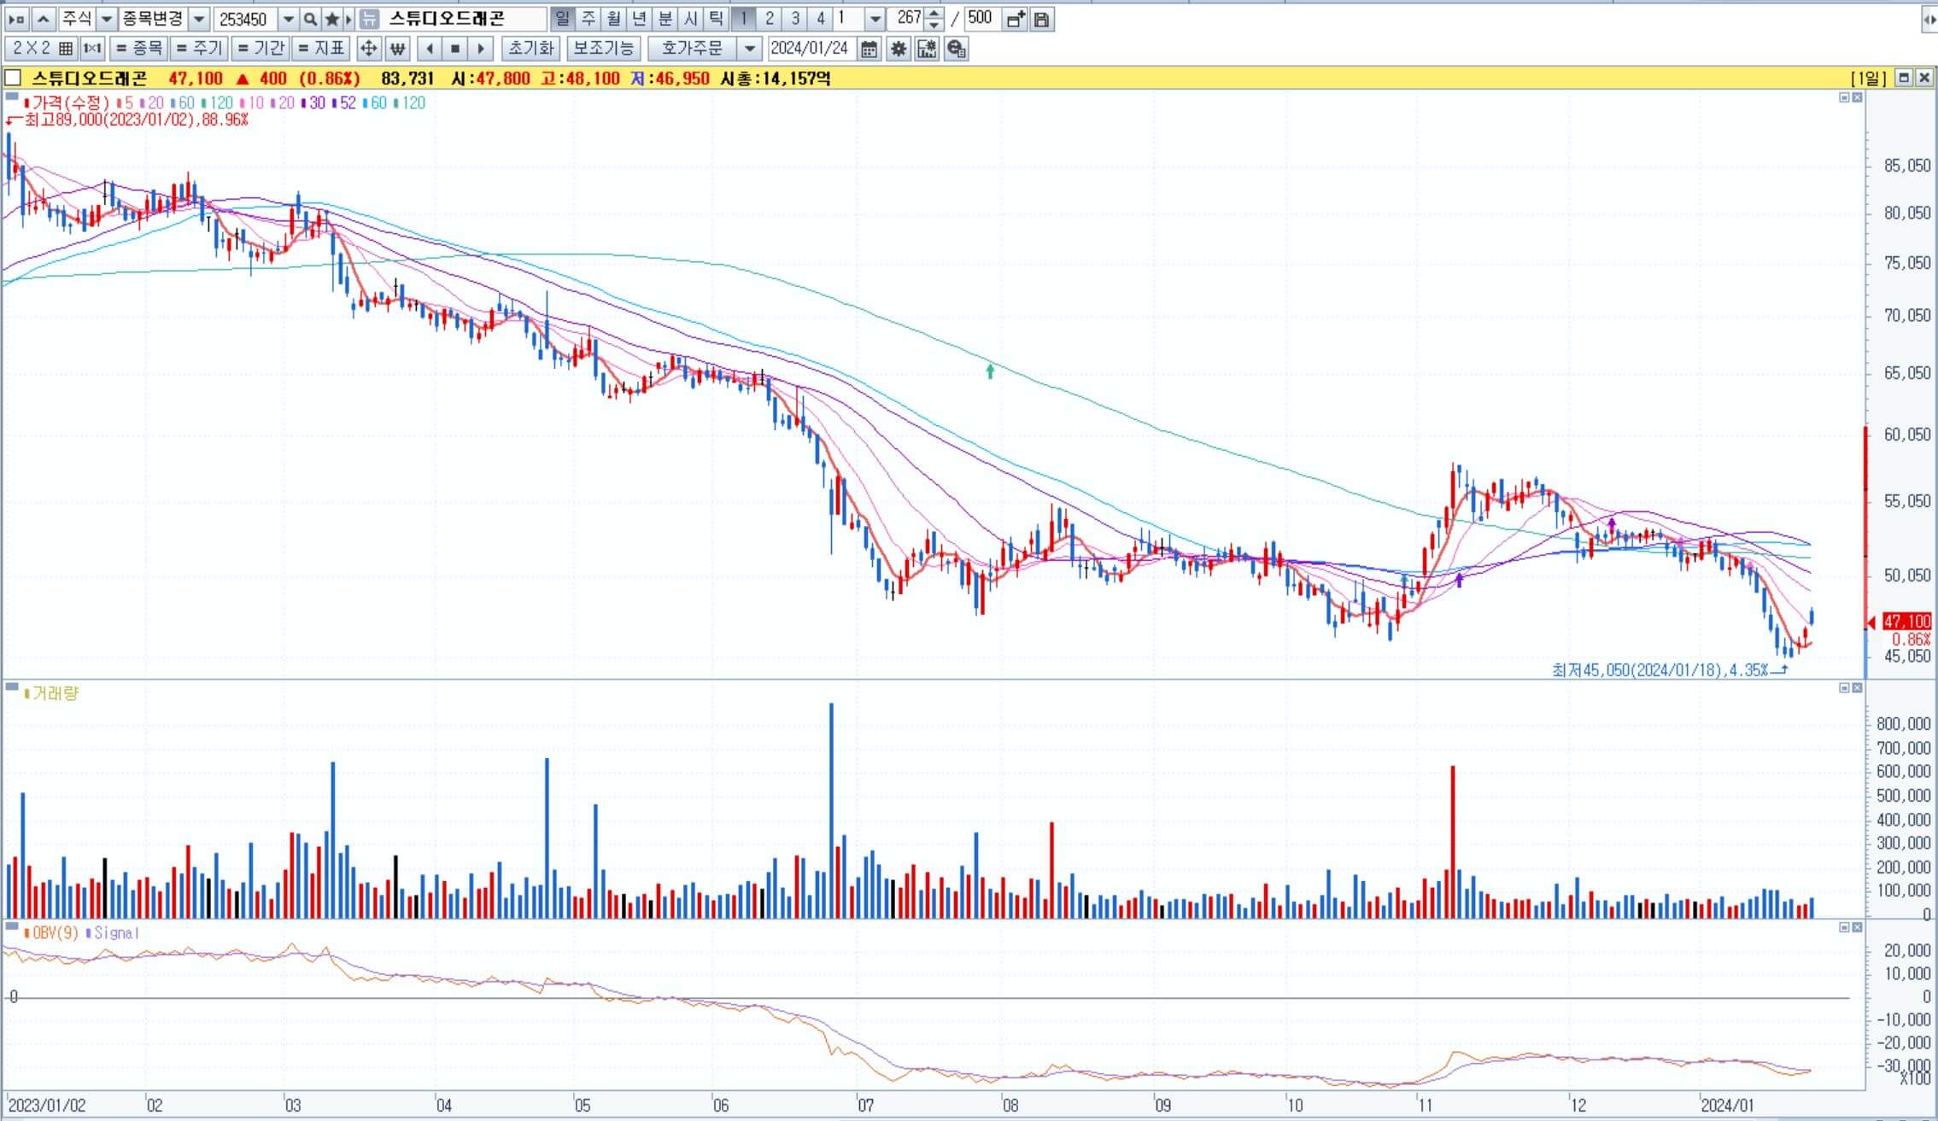Viewport: 1938px width, 1121px height.
Task: Click the crosshair move icon
Action: click(368, 49)
